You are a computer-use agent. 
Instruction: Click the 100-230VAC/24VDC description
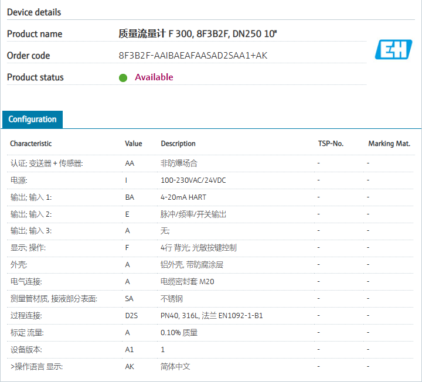pyautogui.click(x=193, y=180)
